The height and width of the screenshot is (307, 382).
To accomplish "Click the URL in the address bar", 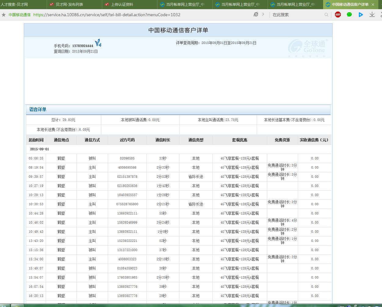I will click(107, 15).
